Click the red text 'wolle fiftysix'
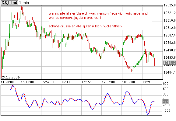Image resolution: width=176 pixels, height=121 pixels. point(113,26)
